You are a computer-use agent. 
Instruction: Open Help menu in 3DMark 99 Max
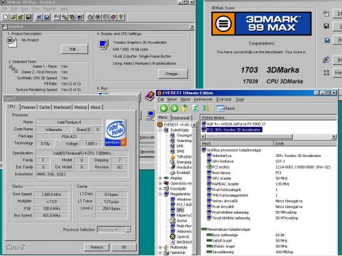coord(64,9)
